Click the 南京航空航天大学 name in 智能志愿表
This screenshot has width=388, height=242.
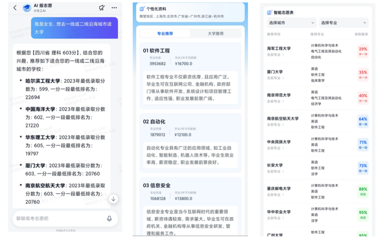point(283,119)
